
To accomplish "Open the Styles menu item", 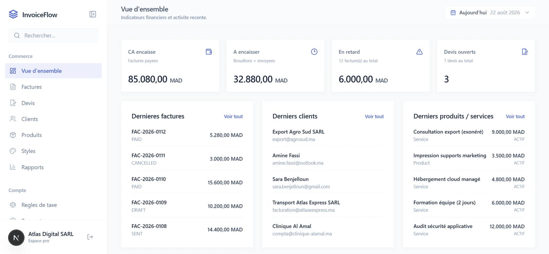I will pos(54,151).
